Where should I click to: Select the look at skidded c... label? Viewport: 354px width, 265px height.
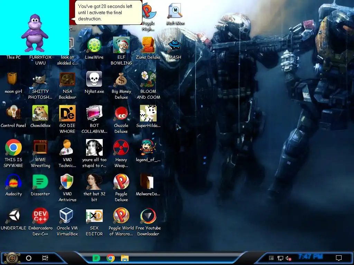[x=67, y=60]
